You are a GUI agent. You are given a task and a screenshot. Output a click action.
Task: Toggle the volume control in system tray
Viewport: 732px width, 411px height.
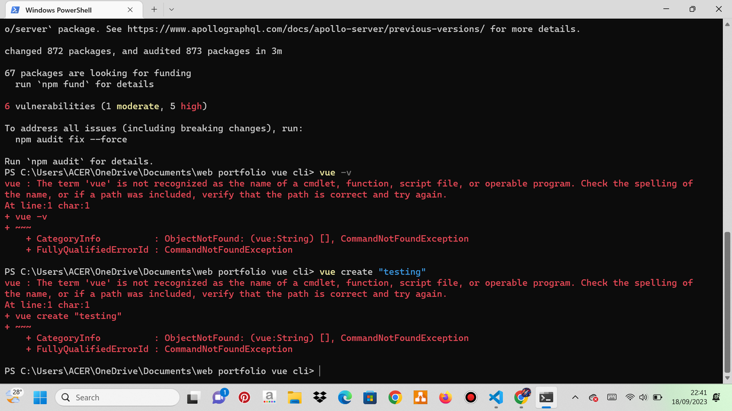(x=643, y=397)
